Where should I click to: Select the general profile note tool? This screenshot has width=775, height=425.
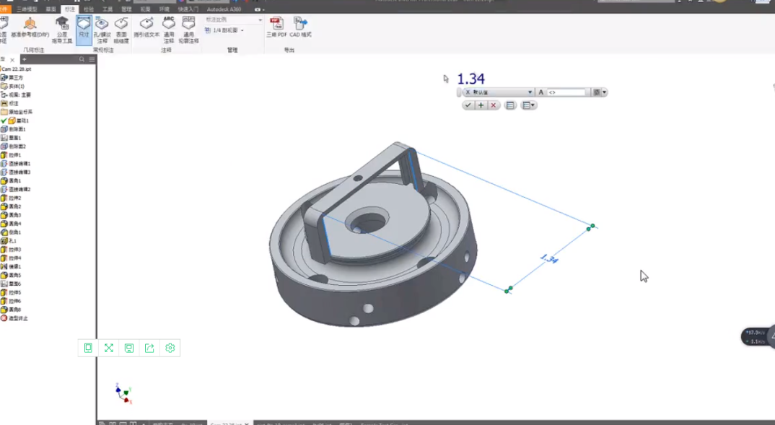click(188, 30)
